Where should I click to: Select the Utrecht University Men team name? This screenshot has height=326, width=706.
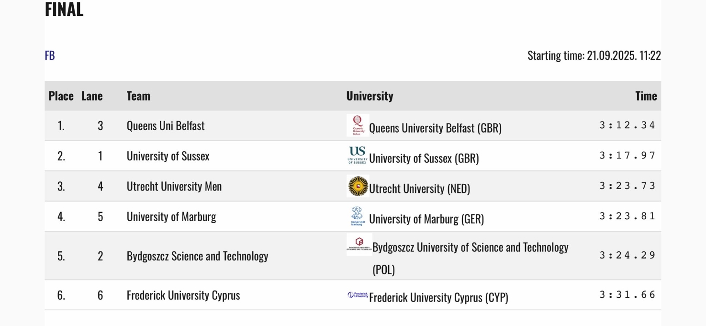point(174,186)
